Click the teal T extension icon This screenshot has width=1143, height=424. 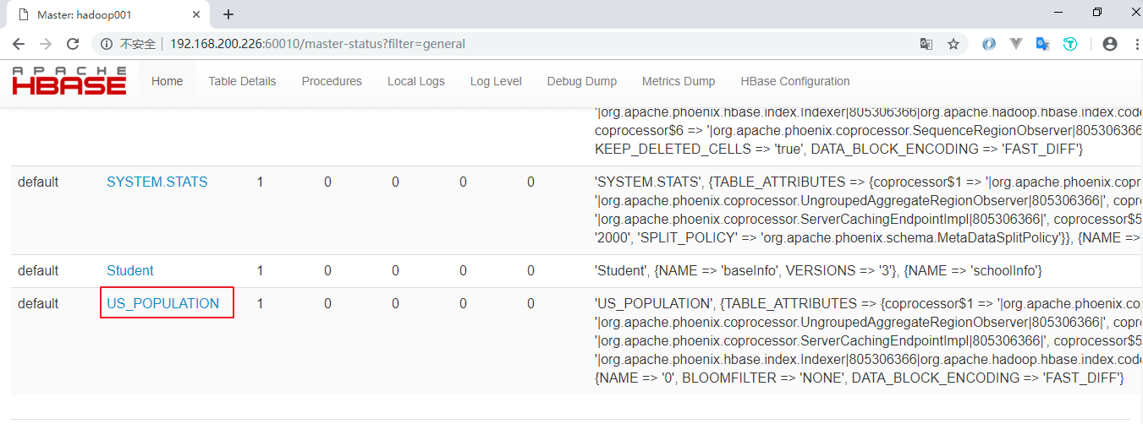(x=1070, y=44)
